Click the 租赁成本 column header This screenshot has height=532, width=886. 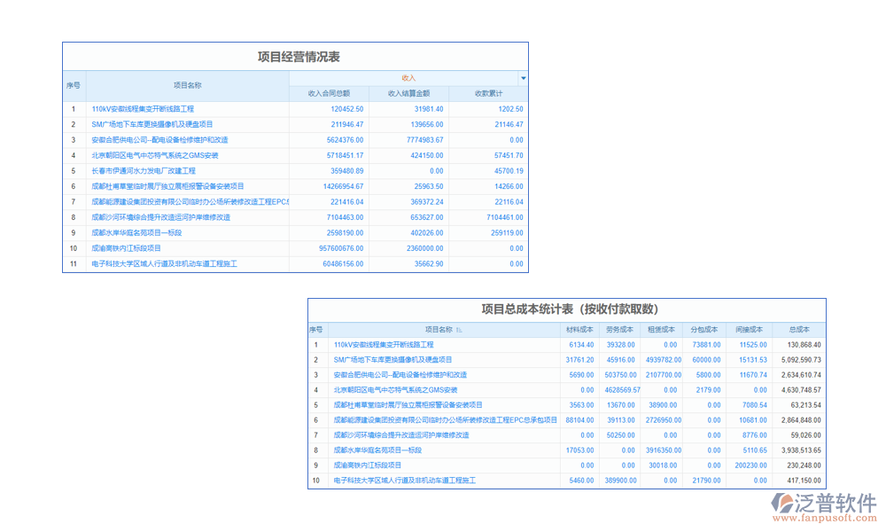tap(662, 329)
